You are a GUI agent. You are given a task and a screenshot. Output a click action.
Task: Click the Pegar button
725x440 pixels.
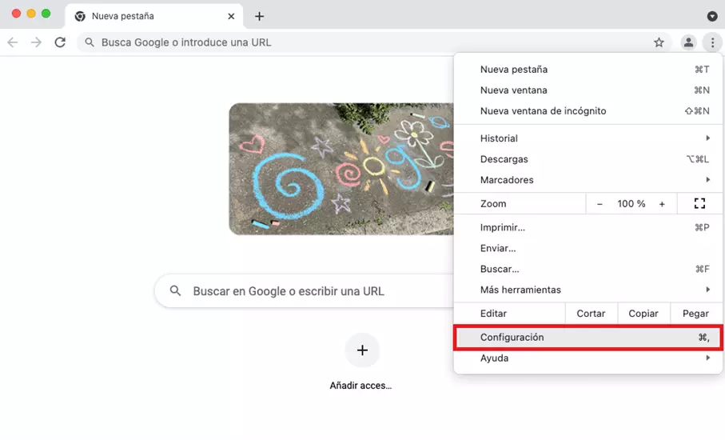coord(696,314)
